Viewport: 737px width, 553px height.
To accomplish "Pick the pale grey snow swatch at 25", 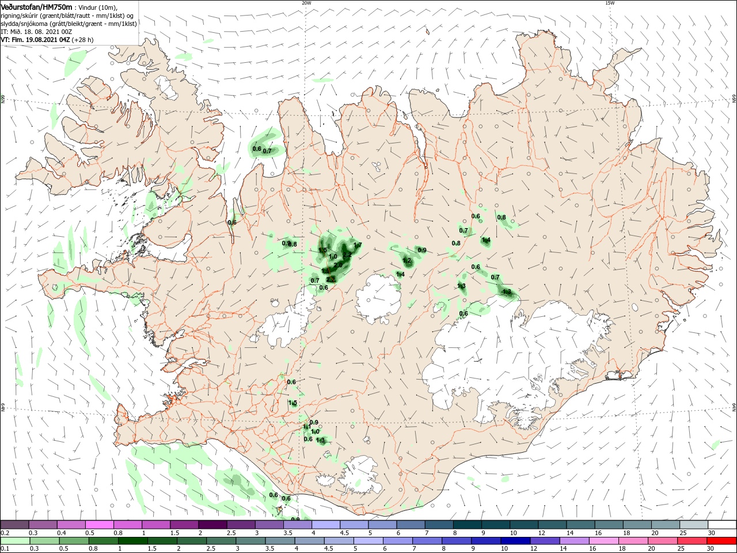I will click(x=694, y=525).
